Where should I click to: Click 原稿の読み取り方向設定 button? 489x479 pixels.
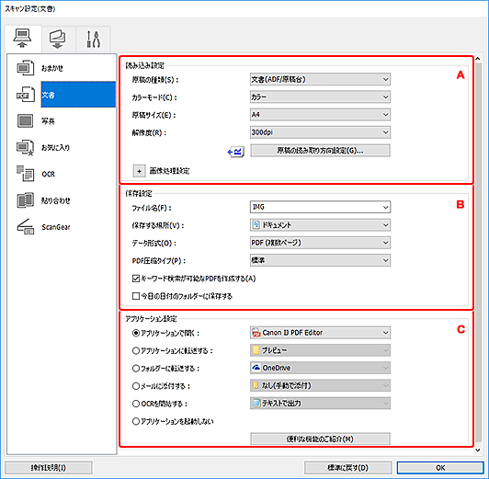tap(320, 151)
